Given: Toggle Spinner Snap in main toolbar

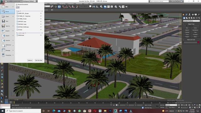Looking at the screenshot, I should pyautogui.click(x=73, y=7).
